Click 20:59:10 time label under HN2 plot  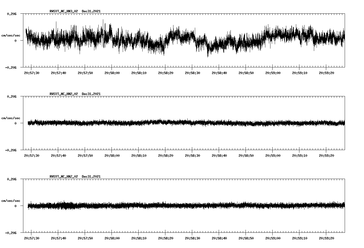coord(300,155)
